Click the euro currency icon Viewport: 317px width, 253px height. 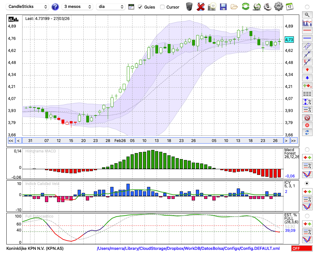[x=268, y=7]
